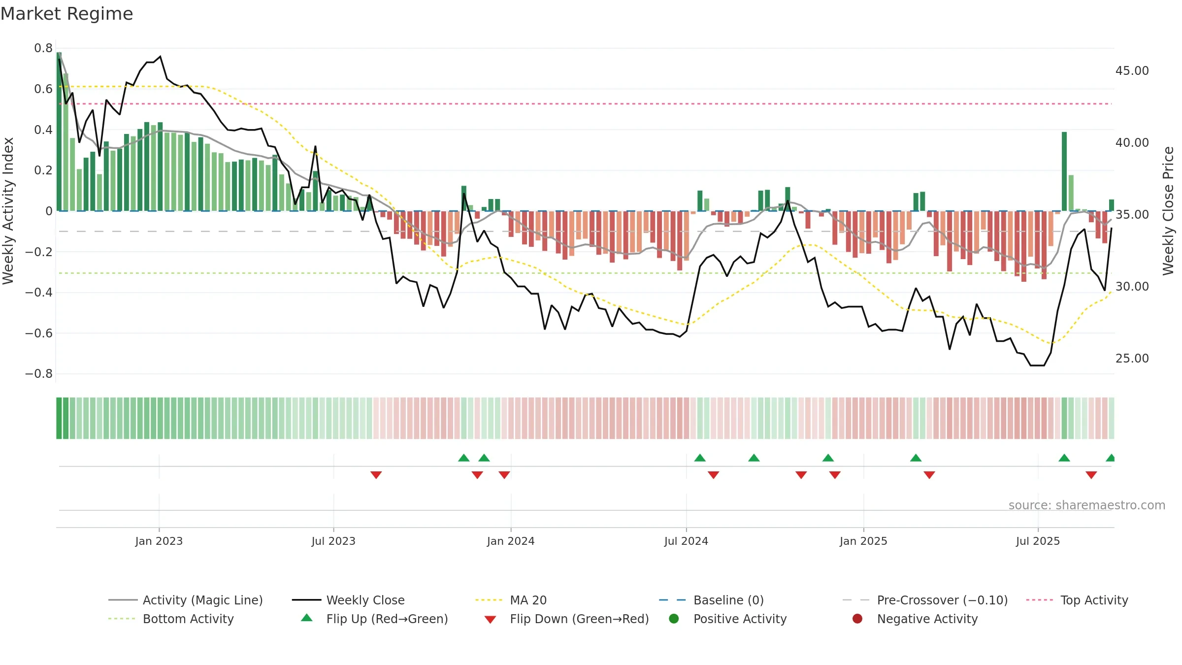Click the 40.00 price axis label

[1132, 143]
